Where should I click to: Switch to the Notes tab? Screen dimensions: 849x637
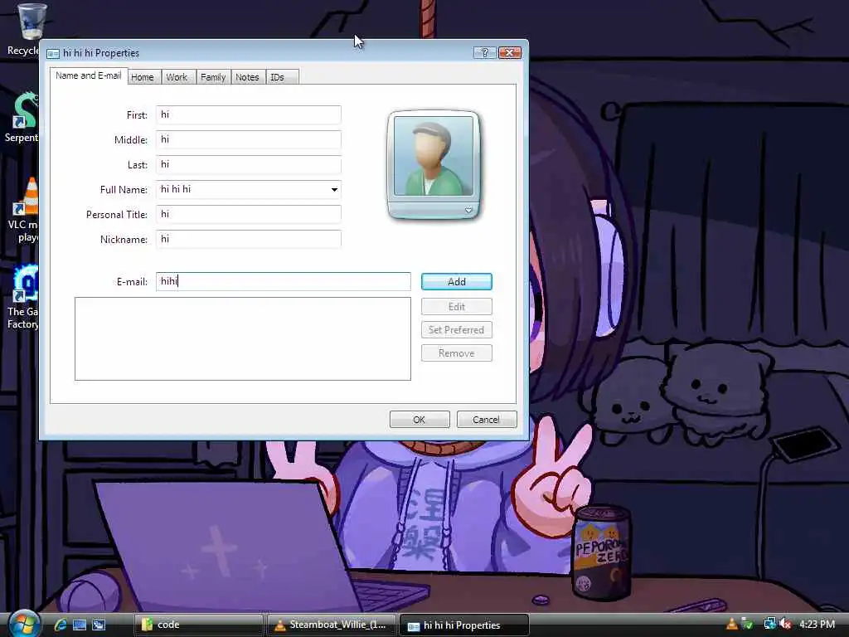tap(247, 77)
